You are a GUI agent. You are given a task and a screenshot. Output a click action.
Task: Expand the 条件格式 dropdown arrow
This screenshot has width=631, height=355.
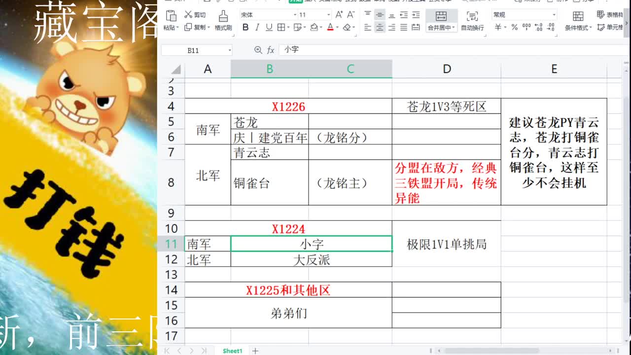pyautogui.click(x=591, y=28)
